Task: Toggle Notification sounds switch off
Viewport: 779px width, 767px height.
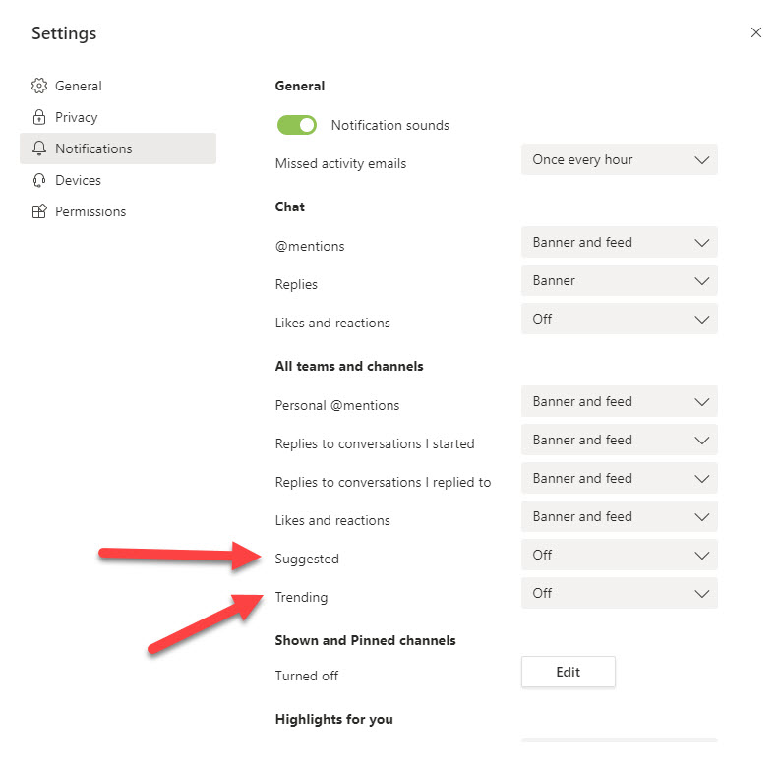Action: click(296, 125)
